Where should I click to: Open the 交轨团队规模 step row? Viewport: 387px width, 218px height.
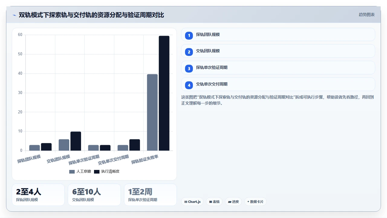[x=278, y=51]
